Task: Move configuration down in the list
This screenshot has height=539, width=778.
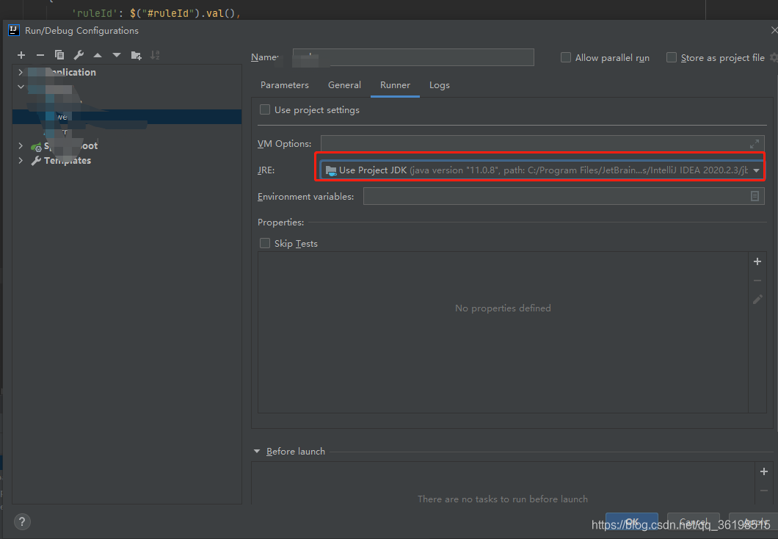Action: [117, 55]
